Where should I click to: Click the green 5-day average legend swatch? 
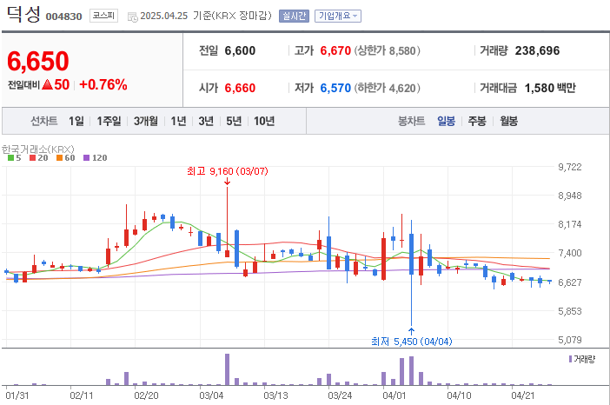(x=11, y=157)
